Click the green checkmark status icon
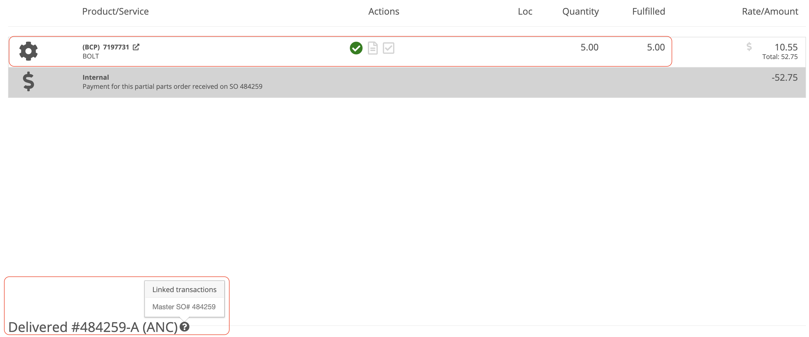 356,48
